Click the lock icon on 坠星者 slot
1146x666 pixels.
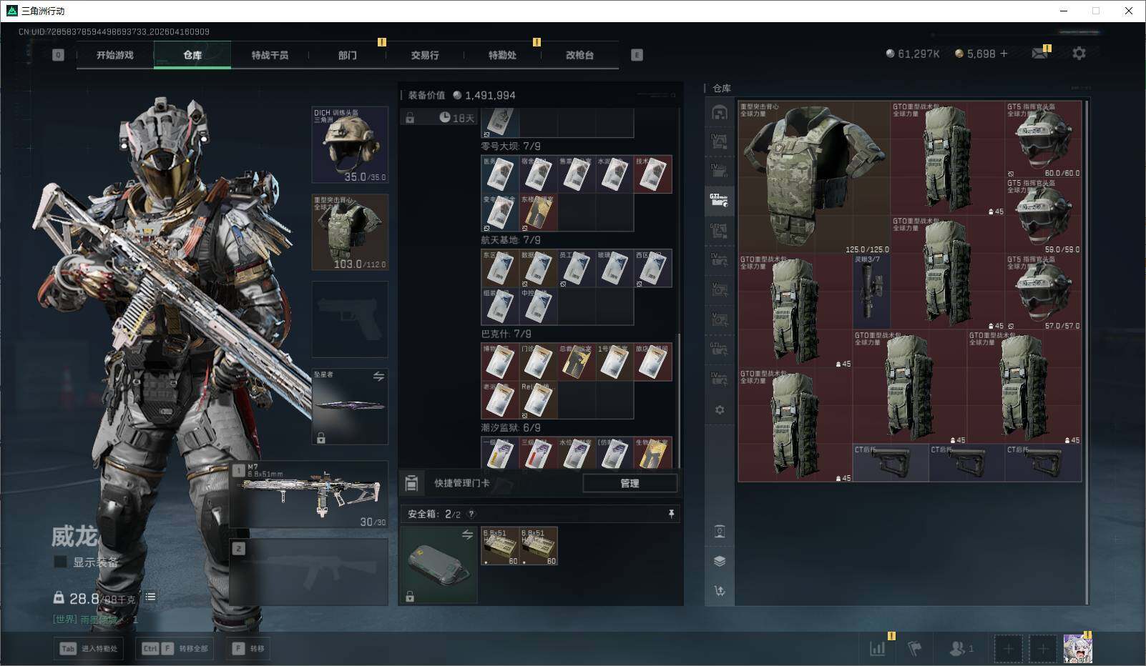tap(321, 438)
